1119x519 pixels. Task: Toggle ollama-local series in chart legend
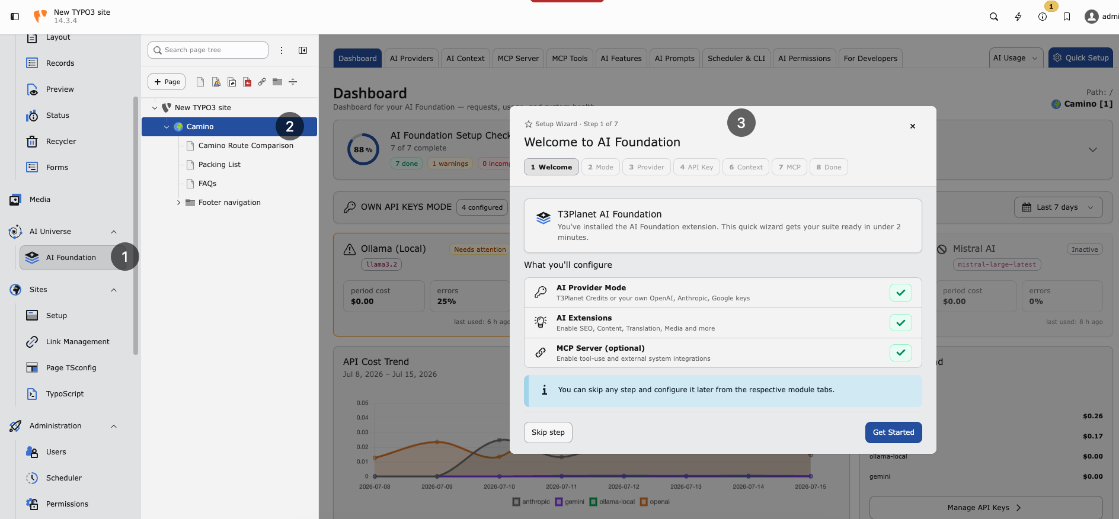coord(612,502)
